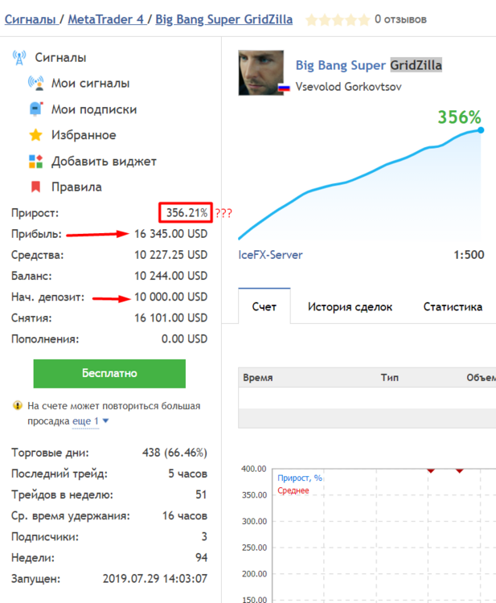Image resolution: width=496 pixels, height=603 pixels.
Task: Click the 1:500 leverage value
Action: [469, 255]
